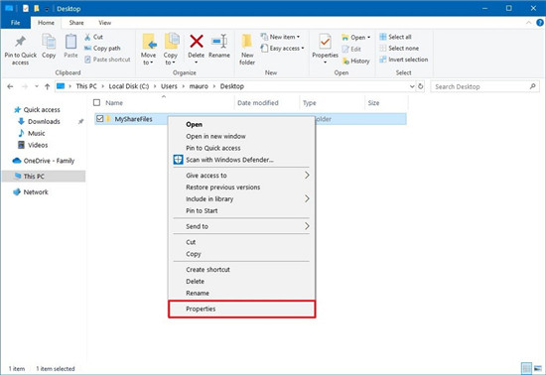This screenshot has width=546, height=375.
Task: Click the red X Delete ribbon icon
Action: pyautogui.click(x=197, y=42)
